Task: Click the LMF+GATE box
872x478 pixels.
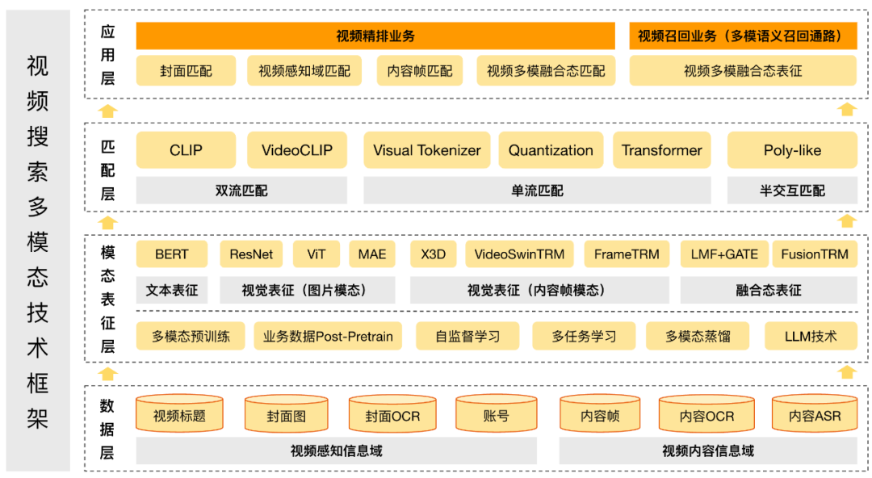Action: pyautogui.click(x=724, y=254)
